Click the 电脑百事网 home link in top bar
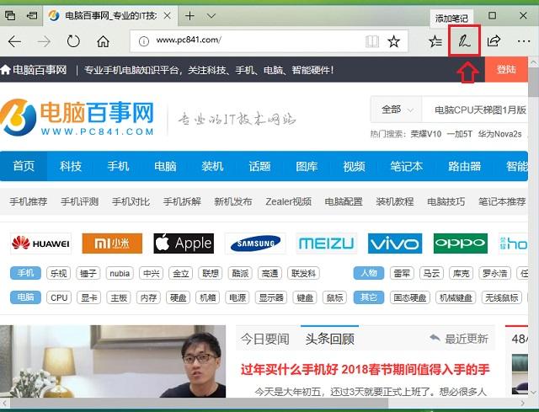This screenshot has height=412, width=539. (x=34, y=70)
